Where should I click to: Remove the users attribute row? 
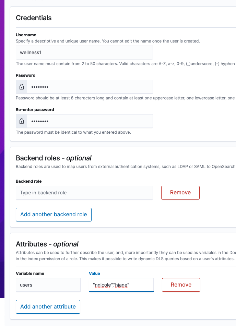[x=181, y=285]
